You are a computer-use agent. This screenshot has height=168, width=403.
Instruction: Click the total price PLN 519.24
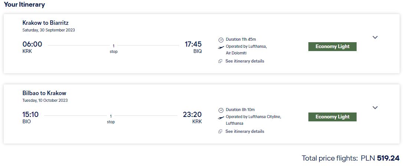point(380,158)
